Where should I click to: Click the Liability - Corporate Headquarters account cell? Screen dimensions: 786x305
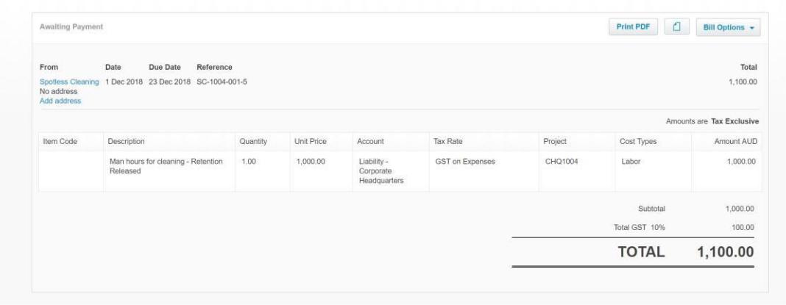tap(379, 171)
